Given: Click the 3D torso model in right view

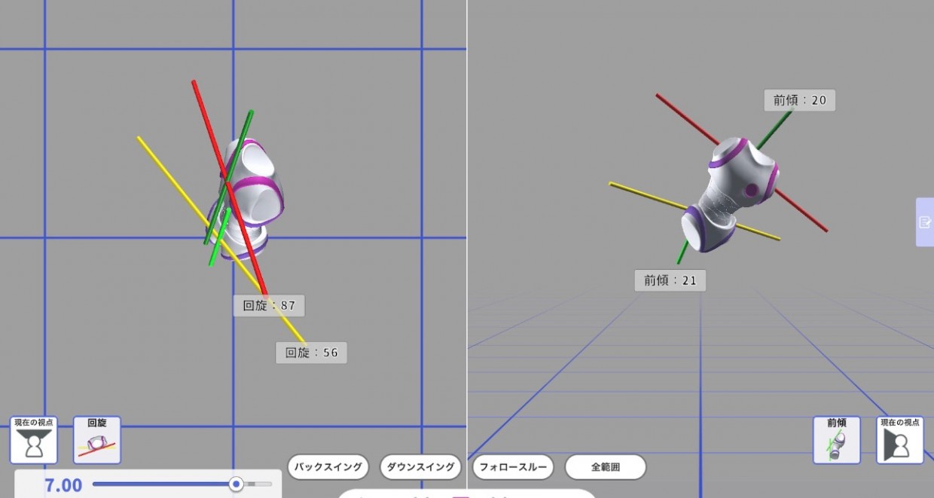Looking at the screenshot, I should pos(729,192).
